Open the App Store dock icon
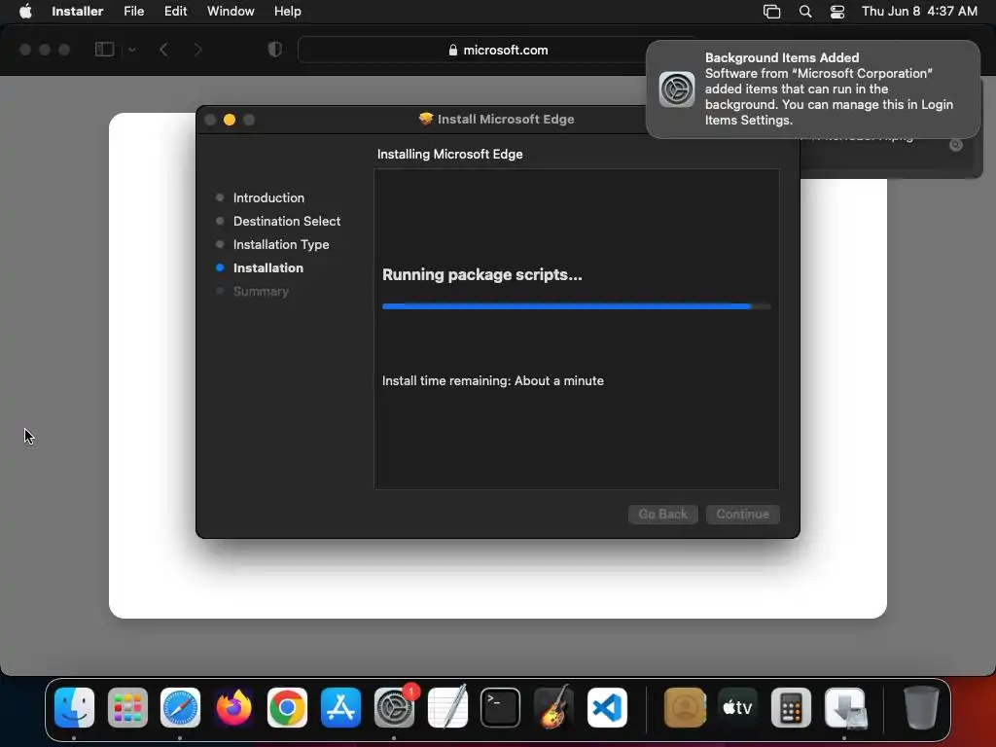Image resolution: width=996 pixels, height=747 pixels. pos(340,708)
